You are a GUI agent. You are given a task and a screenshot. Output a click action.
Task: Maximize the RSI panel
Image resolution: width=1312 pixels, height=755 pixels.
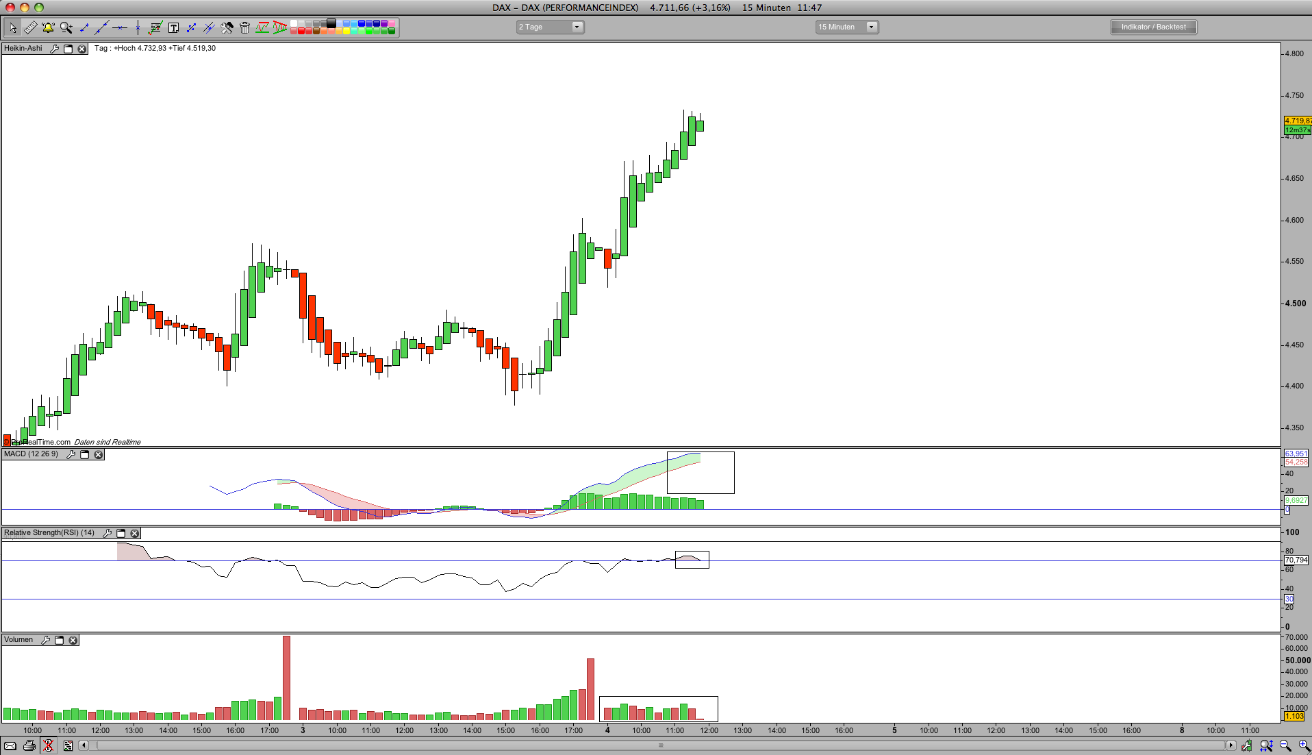coord(121,533)
